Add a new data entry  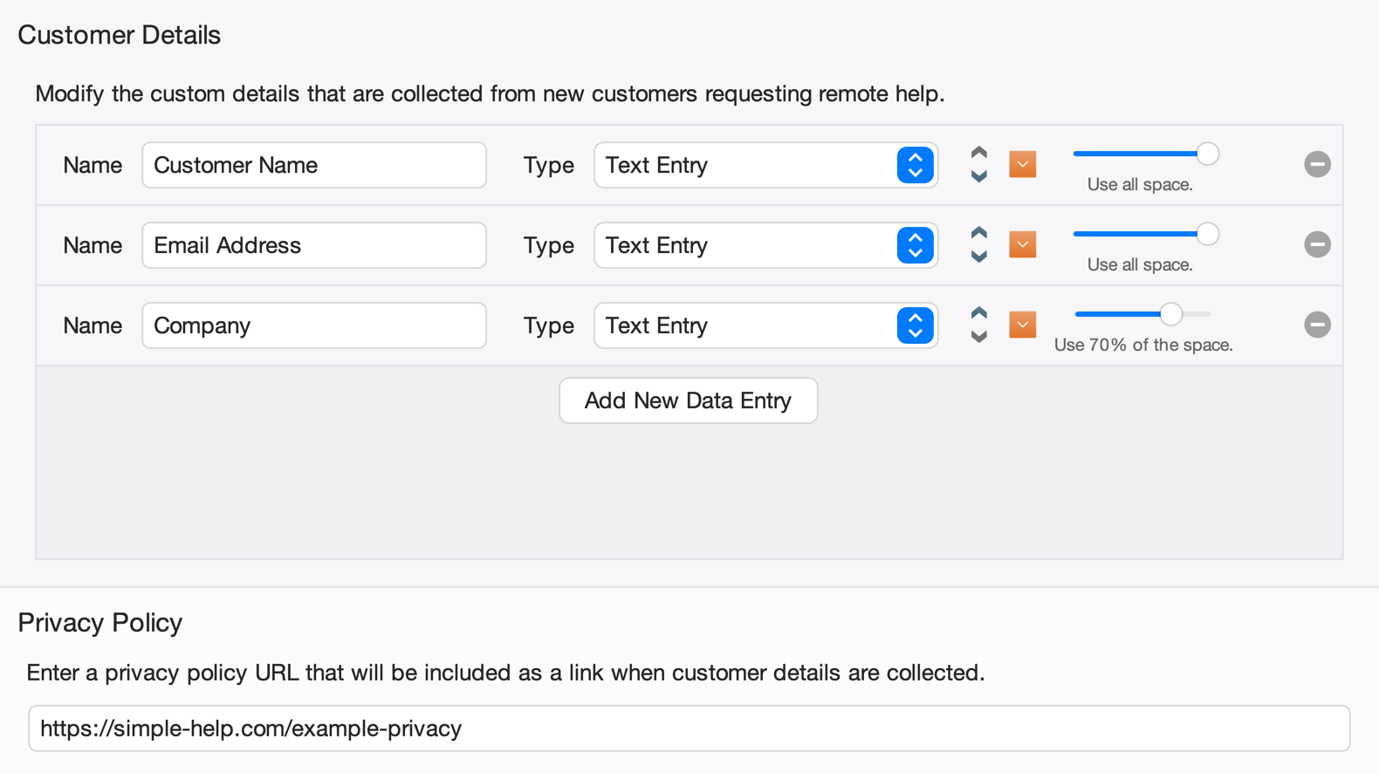(x=689, y=400)
